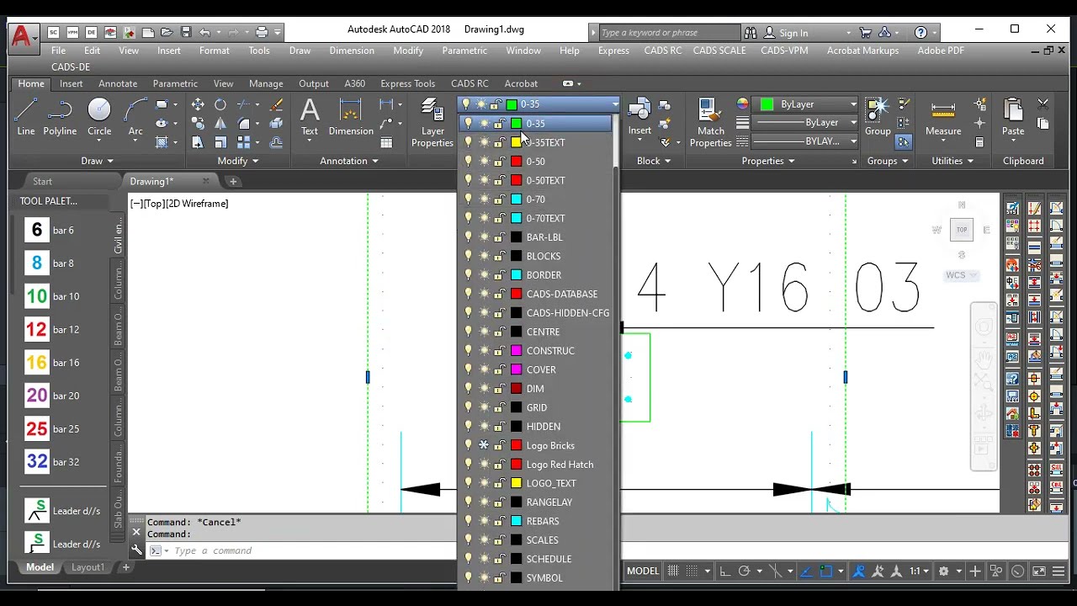Toggle lock icon for layer REBARS
The image size is (1077, 606).
tap(499, 521)
